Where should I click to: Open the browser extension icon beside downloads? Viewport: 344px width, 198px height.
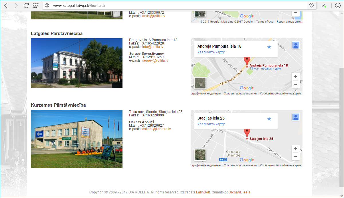tap(324, 5)
